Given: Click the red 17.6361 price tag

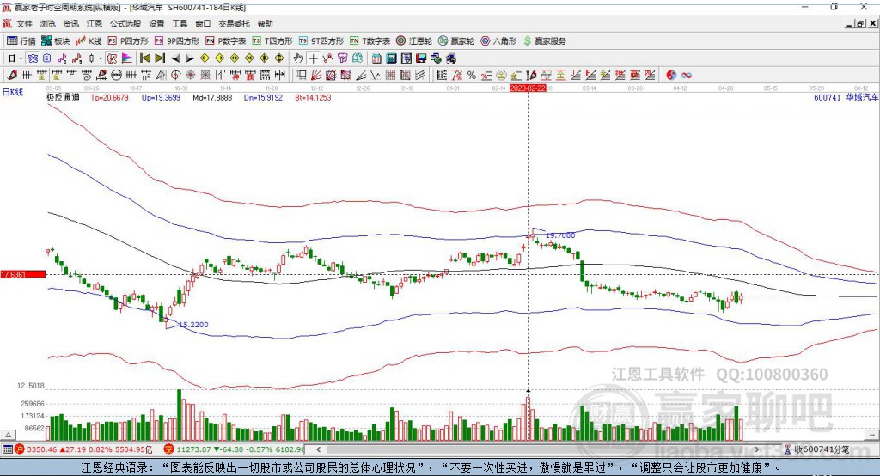Looking at the screenshot, I should 23,274.
